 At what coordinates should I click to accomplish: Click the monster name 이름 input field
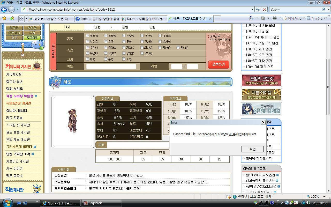(111, 66)
